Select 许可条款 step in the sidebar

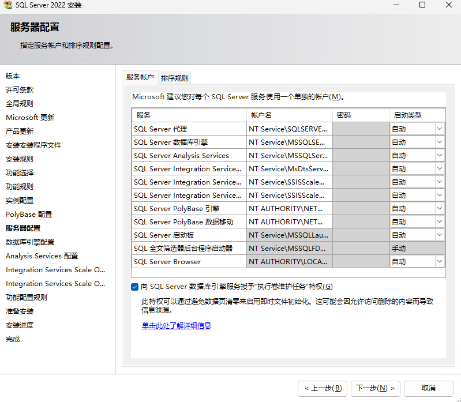(20, 89)
